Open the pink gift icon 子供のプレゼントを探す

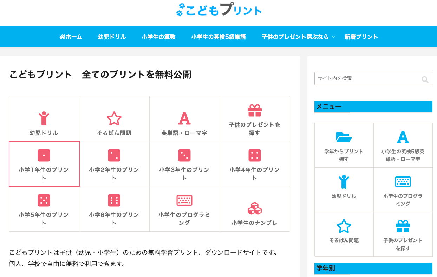[x=255, y=110]
